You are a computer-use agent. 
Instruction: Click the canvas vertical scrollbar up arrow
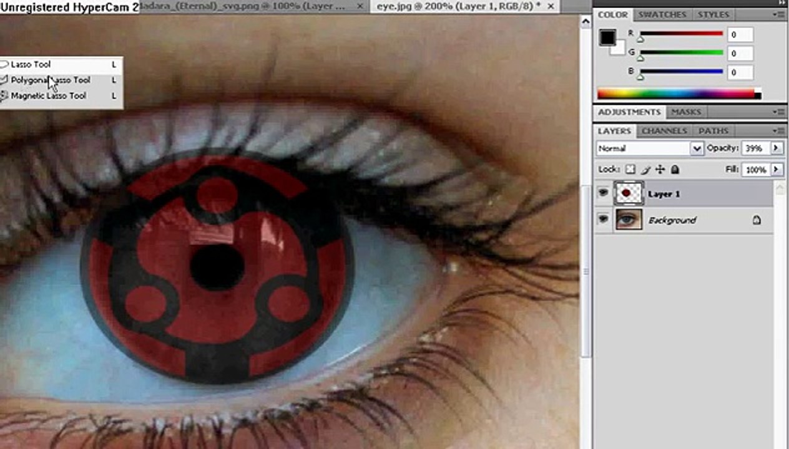click(x=586, y=21)
